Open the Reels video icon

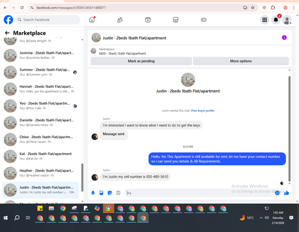coord(148,20)
